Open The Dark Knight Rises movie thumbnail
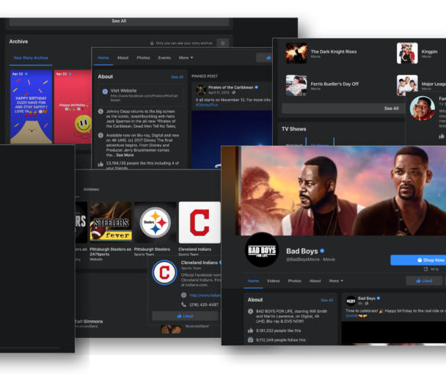The height and width of the screenshot is (374, 446). (296, 54)
